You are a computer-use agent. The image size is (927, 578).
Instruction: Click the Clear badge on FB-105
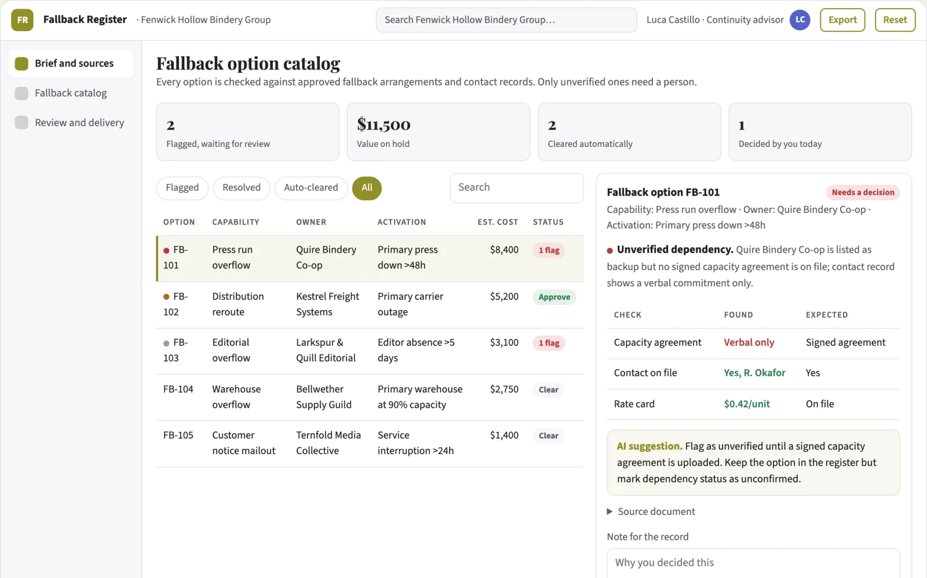coord(548,436)
